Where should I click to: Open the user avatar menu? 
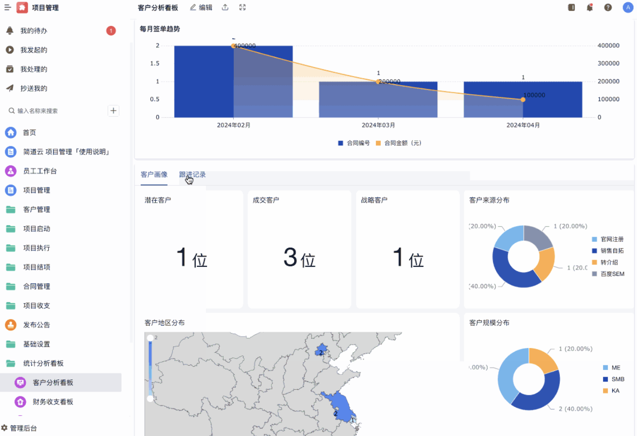[627, 8]
